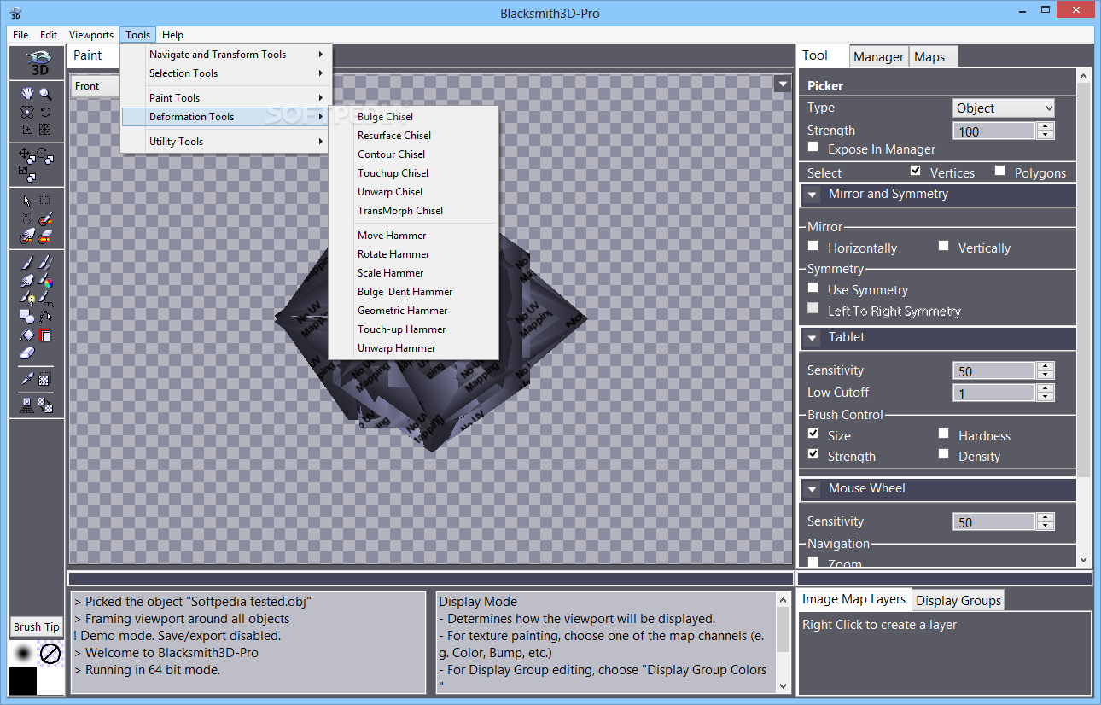1101x705 pixels.
Task: Increase Tablet Sensitivity with up stepper
Action: [1046, 366]
